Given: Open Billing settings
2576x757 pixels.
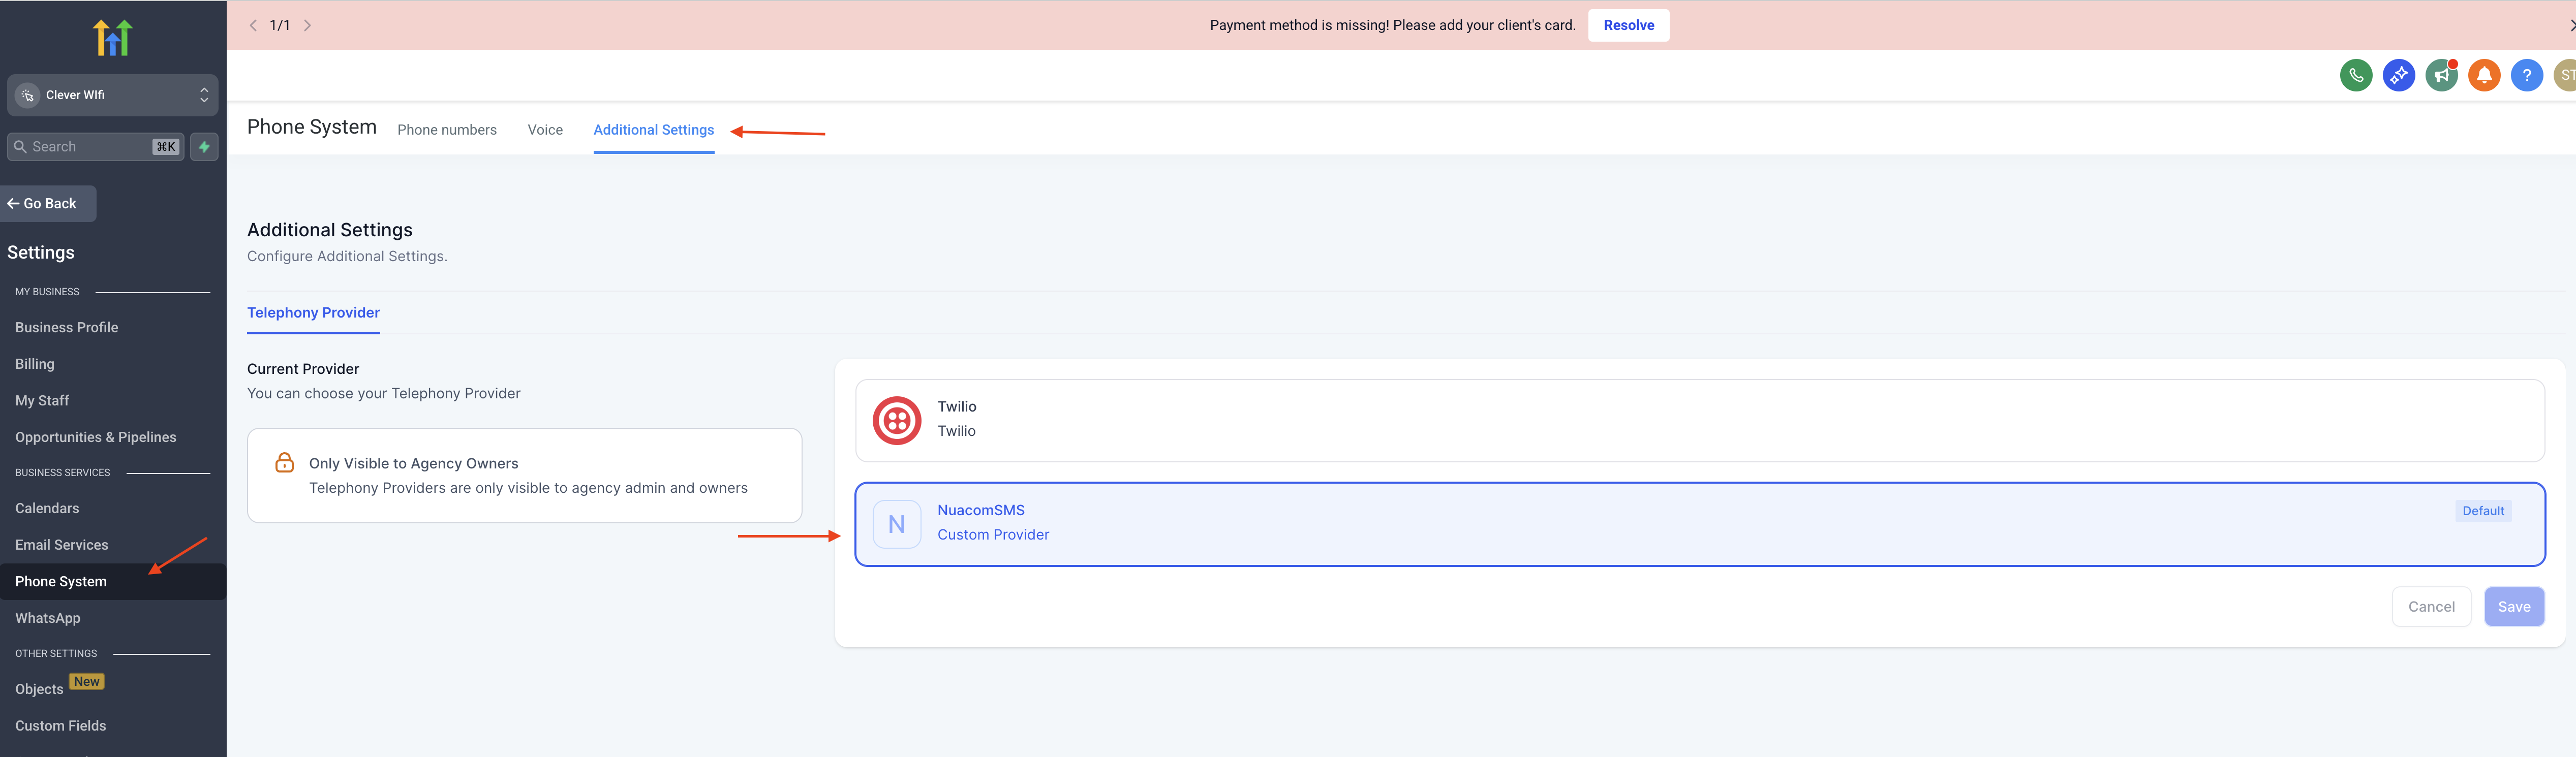Looking at the screenshot, I should [35, 364].
